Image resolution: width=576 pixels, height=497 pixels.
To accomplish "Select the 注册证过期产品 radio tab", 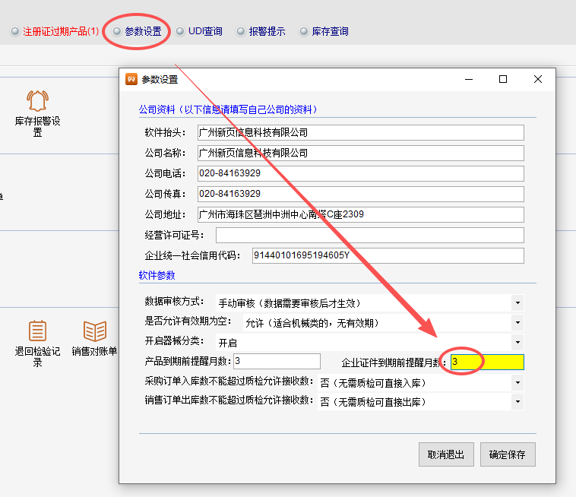I will [15, 32].
